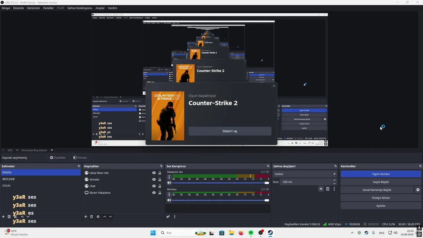
Task: Open source properties gear in Kaynaklar toolbar
Action: [x=98, y=217]
